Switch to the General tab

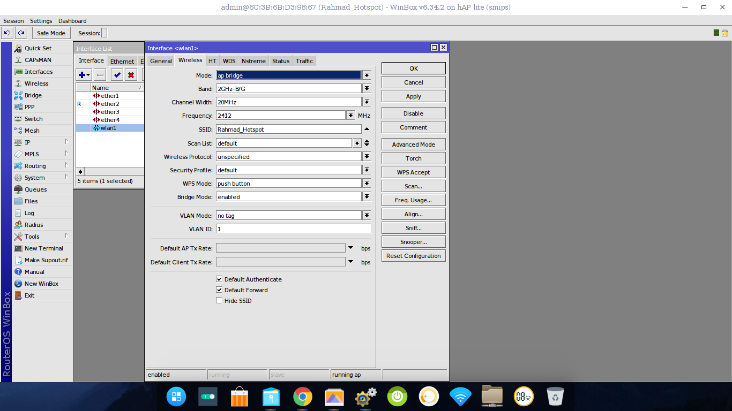(161, 61)
